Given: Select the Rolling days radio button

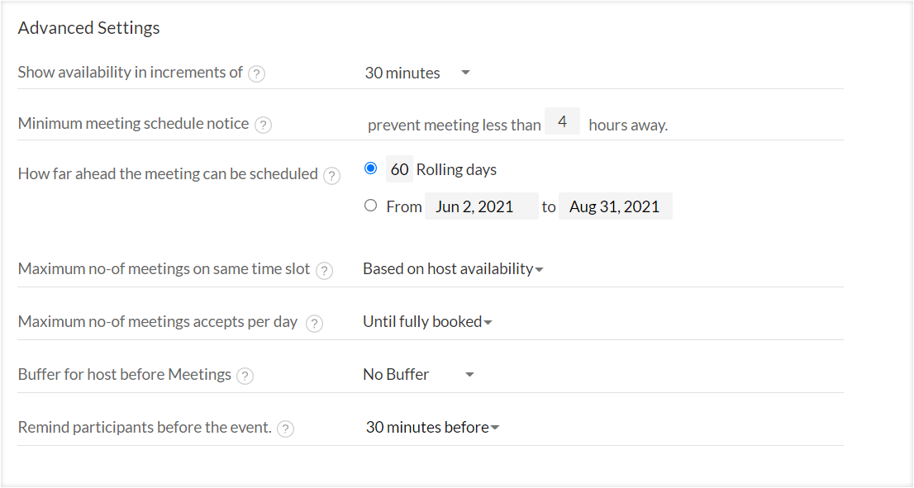Looking at the screenshot, I should coord(370,168).
